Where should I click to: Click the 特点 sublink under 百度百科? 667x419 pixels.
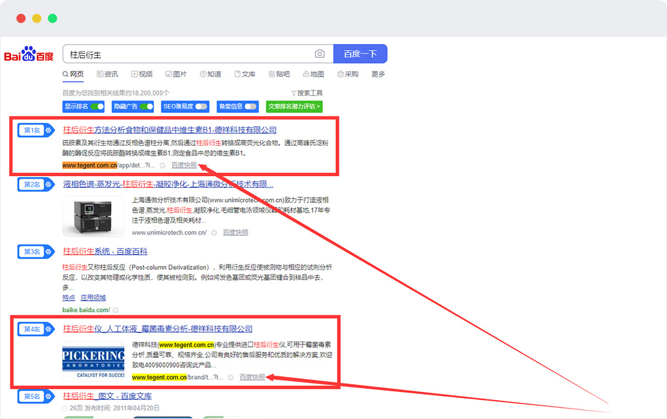pos(68,298)
